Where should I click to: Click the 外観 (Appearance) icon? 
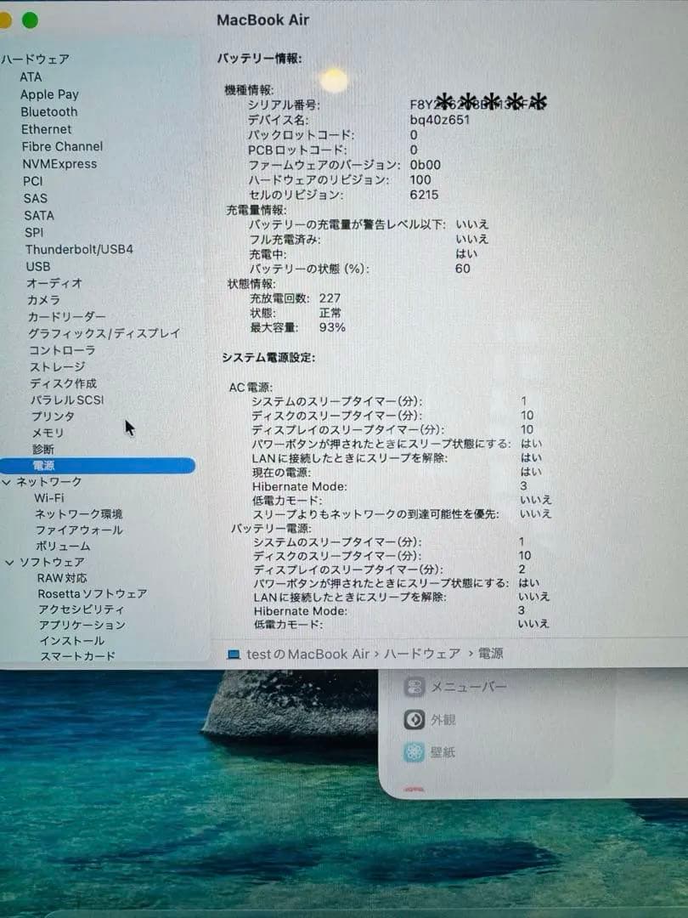(x=415, y=718)
